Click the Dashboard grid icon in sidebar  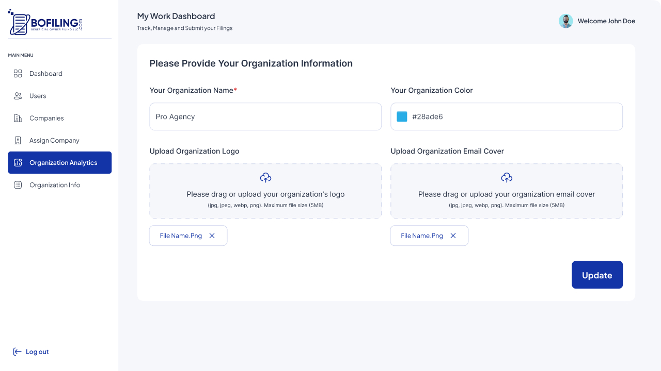[18, 74]
